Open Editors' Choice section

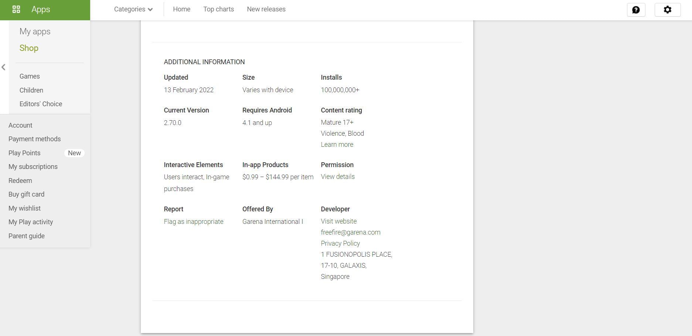tap(41, 104)
